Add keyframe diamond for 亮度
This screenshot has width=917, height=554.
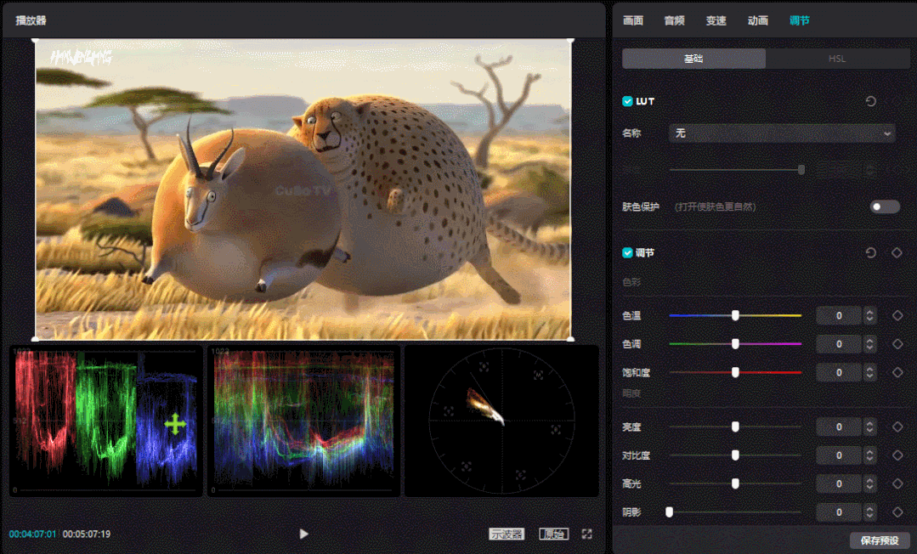pyautogui.click(x=897, y=427)
